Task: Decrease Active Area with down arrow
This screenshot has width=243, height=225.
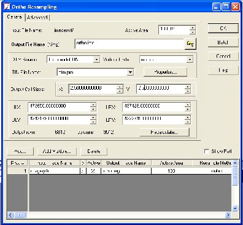Action: click(x=192, y=32)
